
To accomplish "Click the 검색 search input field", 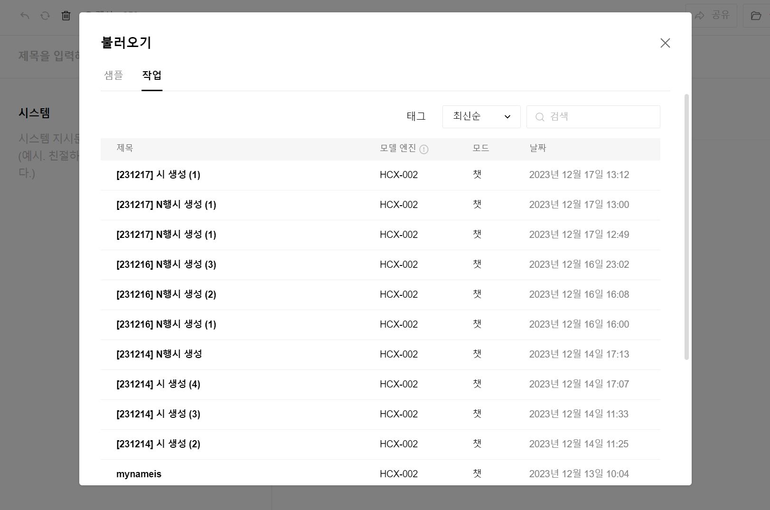I will click(x=593, y=117).
